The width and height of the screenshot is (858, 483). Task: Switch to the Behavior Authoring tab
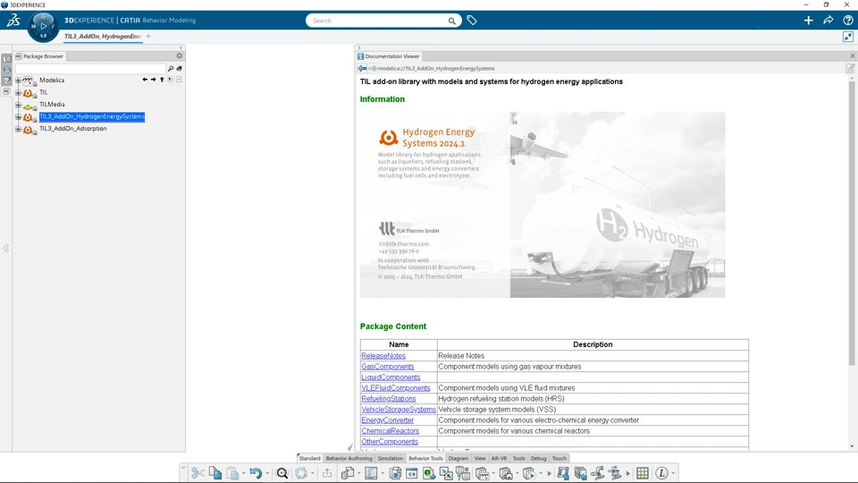pos(349,458)
